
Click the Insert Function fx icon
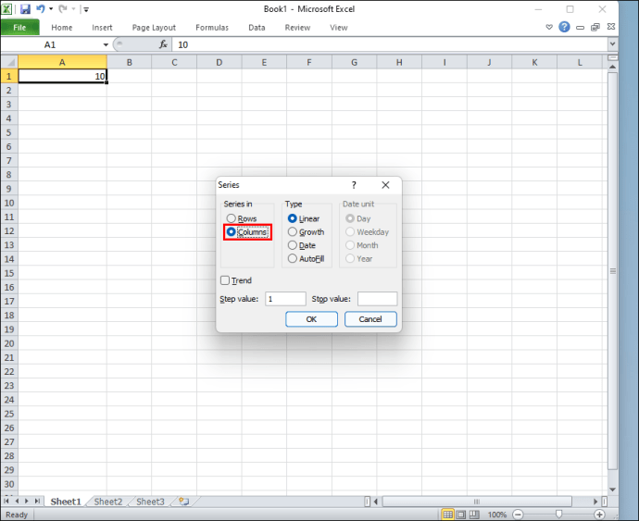[163, 44]
